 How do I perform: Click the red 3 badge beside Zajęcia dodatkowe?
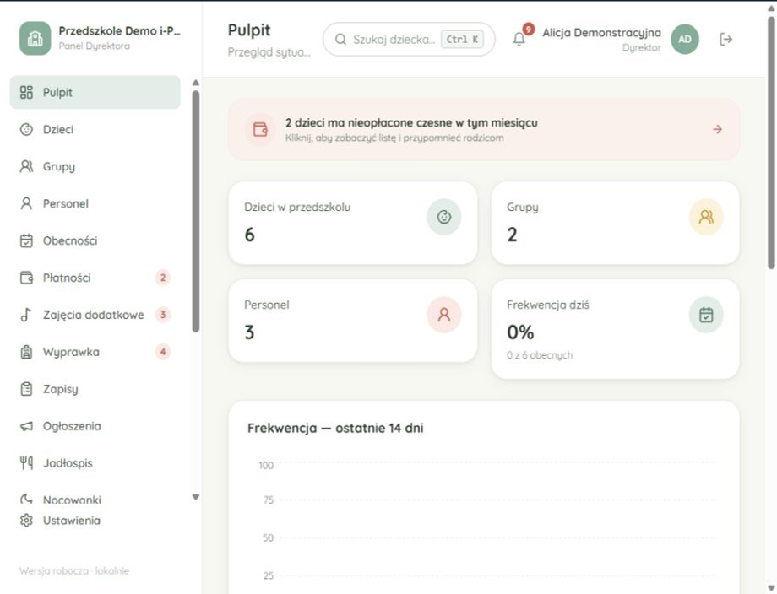(x=162, y=315)
